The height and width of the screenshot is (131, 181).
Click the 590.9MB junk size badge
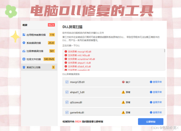[49, 59]
